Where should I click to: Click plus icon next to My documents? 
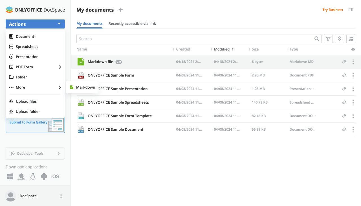tap(121, 10)
